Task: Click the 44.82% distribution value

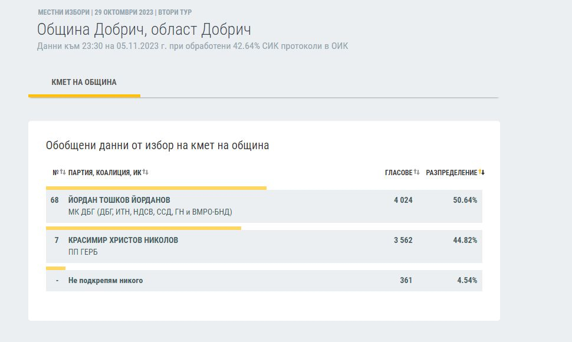Action: (x=465, y=240)
